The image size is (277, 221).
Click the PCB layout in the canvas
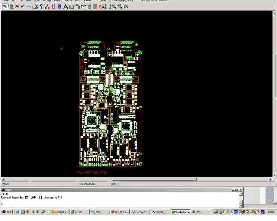(111, 104)
